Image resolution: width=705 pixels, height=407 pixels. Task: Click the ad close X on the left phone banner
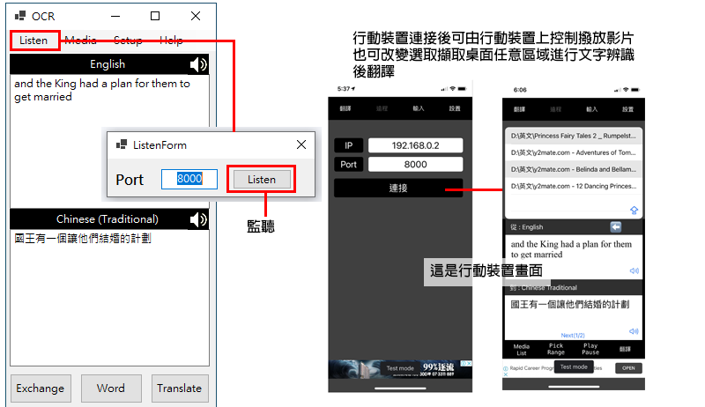coord(469,363)
